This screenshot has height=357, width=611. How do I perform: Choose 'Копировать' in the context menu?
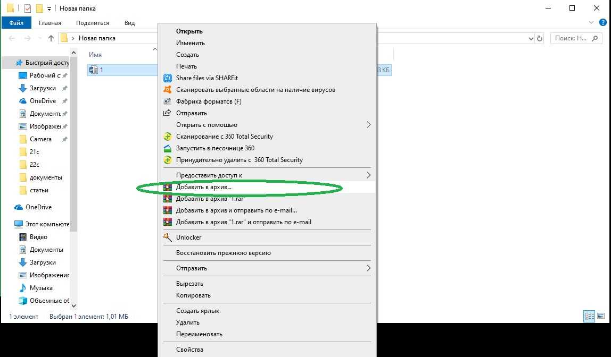(x=193, y=295)
